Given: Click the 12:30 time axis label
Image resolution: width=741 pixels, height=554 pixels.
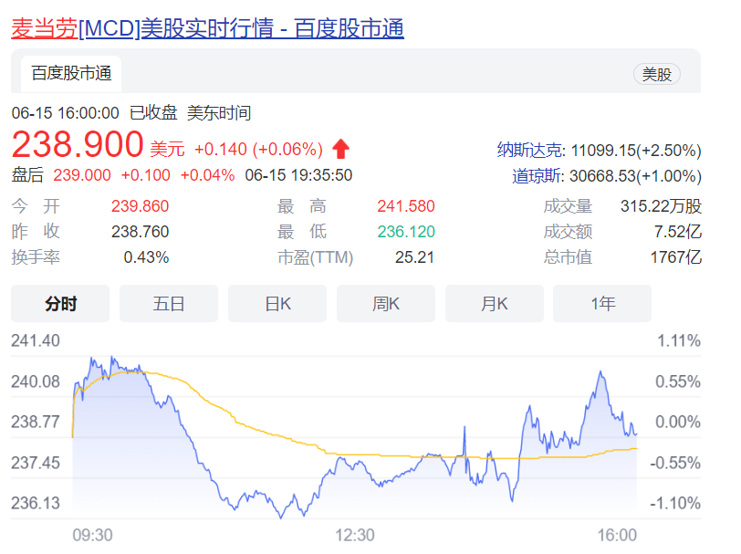Looking at the screenshot, I should pyautogui.click(x=355, y=535).
